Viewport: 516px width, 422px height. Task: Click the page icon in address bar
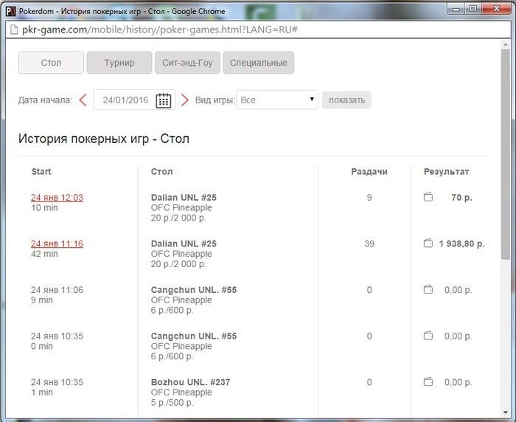(14, 30)
